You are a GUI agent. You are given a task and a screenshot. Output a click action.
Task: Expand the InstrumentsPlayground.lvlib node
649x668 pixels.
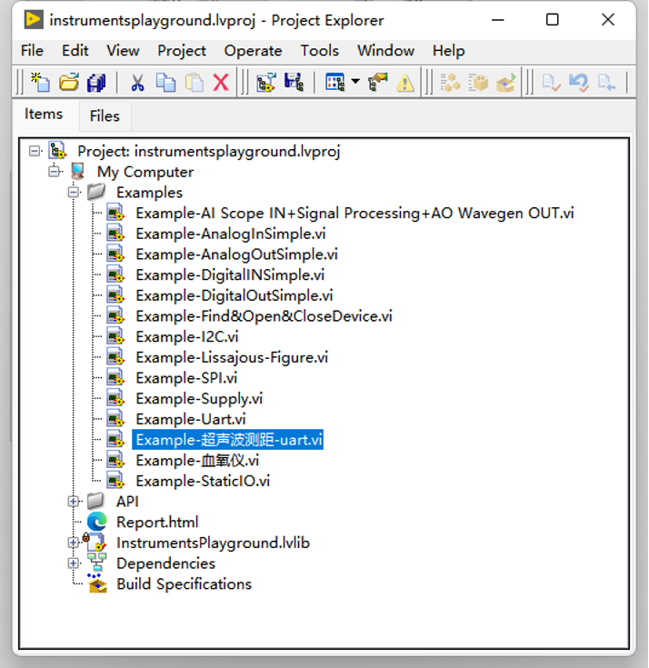pos(74,543)
